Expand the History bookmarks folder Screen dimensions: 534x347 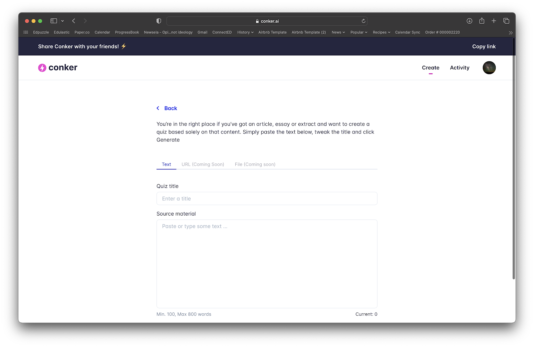[245, 32]
